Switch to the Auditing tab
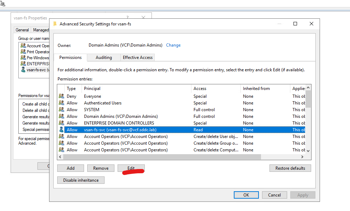Screen dimensions: 350x211 (x=103, y=58)
